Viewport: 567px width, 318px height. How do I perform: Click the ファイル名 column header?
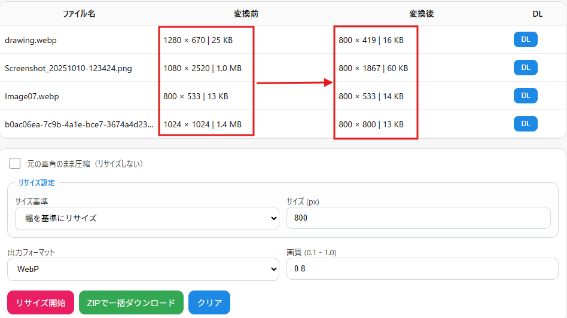tap(78, 14)
